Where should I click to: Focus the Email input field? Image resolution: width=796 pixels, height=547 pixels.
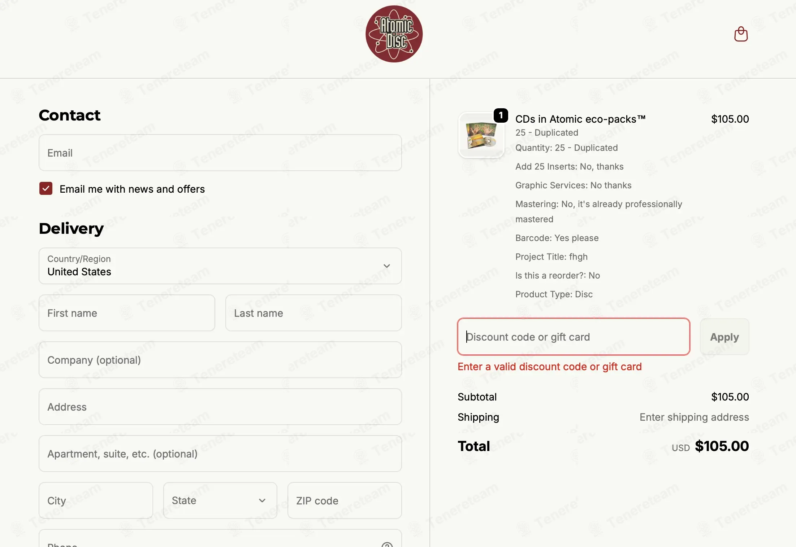[220, 153]
